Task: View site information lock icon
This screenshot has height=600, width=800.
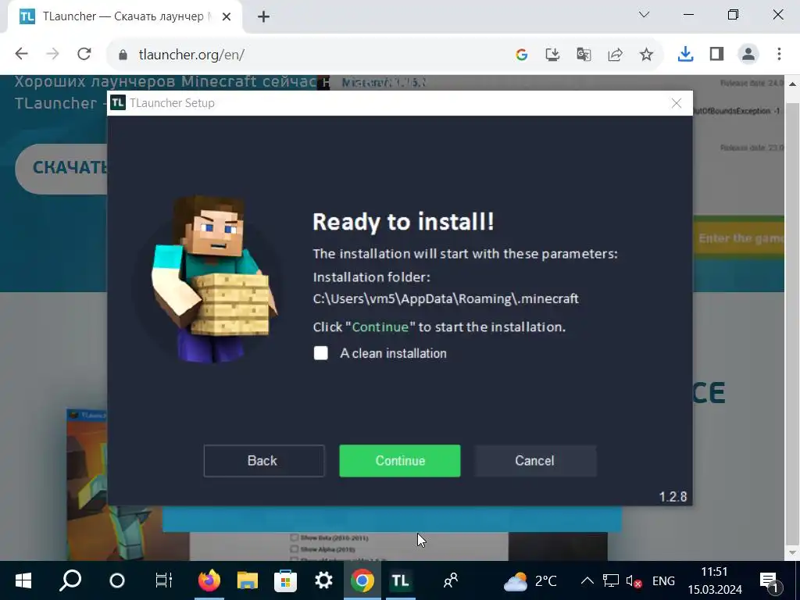Action: click(x=123, y=55)
